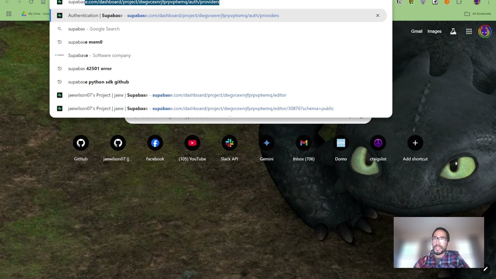This screenshot has height=279, width=496.
Task: Click the Add shortcut plus button
Action: click(x=415, y=143)
